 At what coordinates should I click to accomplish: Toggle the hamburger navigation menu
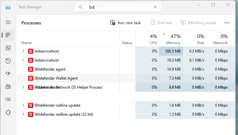tap(8, 22)
